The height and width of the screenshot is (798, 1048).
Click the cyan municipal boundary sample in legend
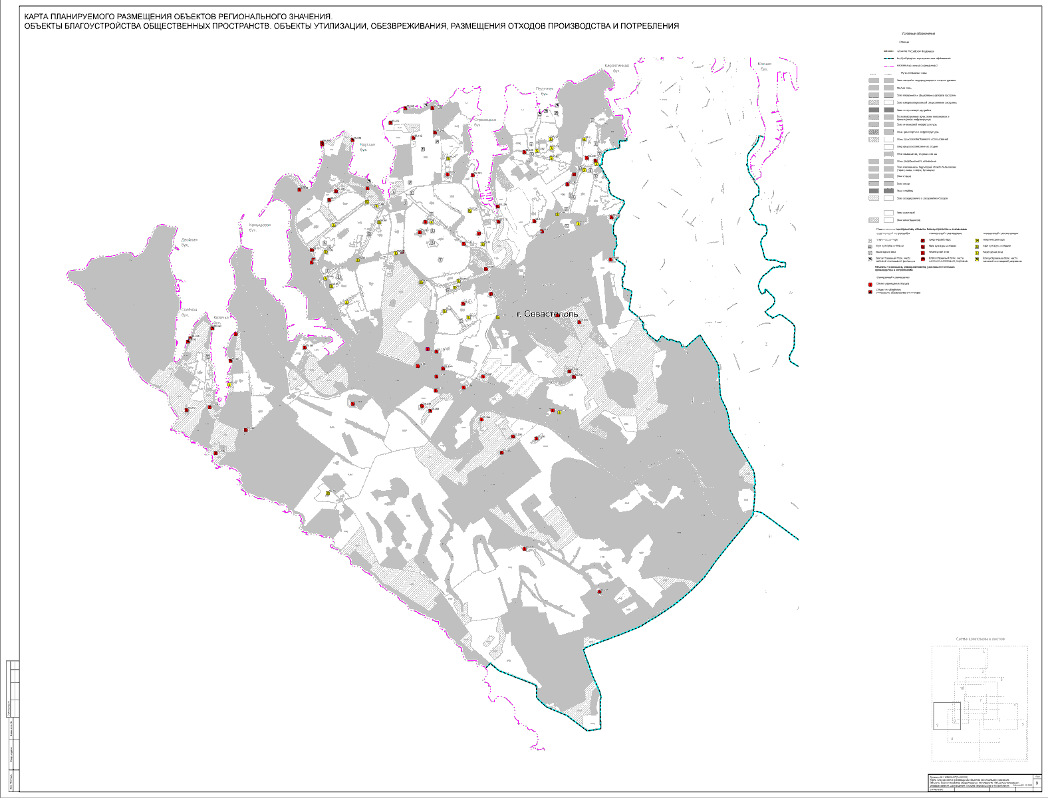click(x=888, y=59)
